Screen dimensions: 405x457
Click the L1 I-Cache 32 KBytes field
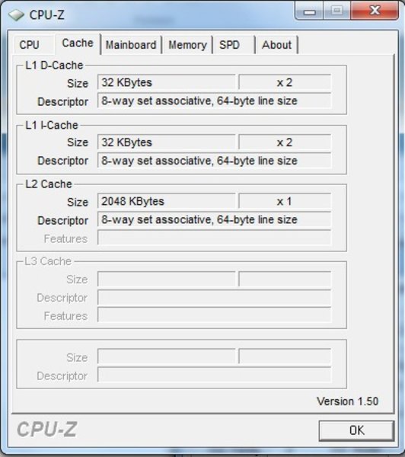click(x=167, y=142)
